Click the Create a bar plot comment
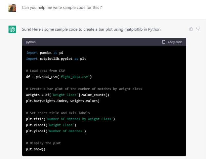Image resolution: width=208 pixels, height=159 pixels. [x=84, y=89]
